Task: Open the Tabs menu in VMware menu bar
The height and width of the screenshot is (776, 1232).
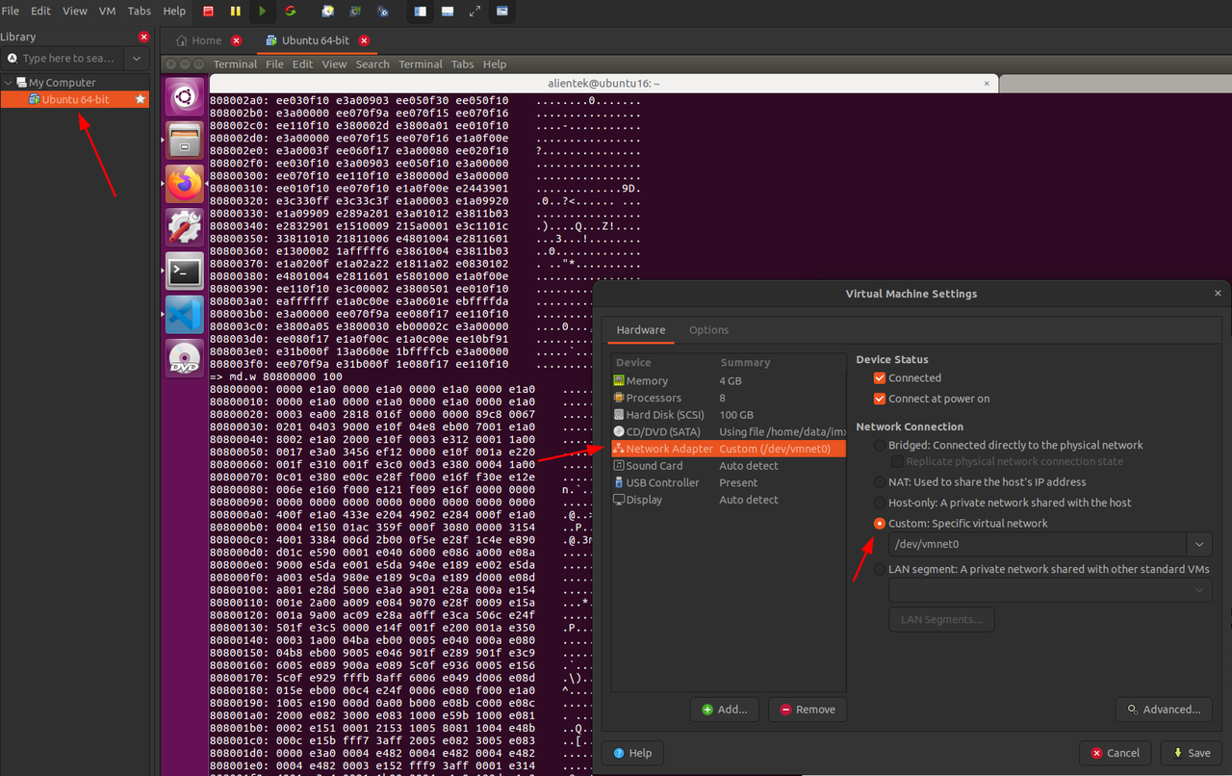Action: 140,11
